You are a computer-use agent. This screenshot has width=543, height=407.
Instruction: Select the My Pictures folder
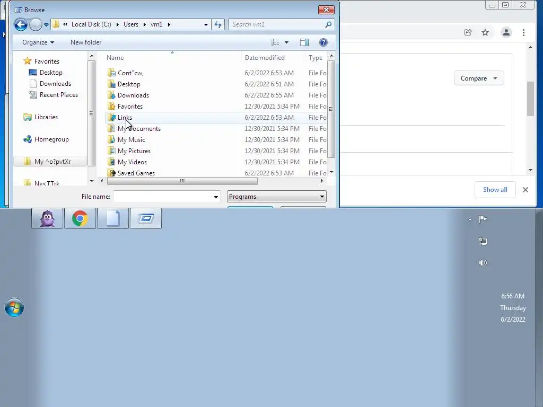134,151
